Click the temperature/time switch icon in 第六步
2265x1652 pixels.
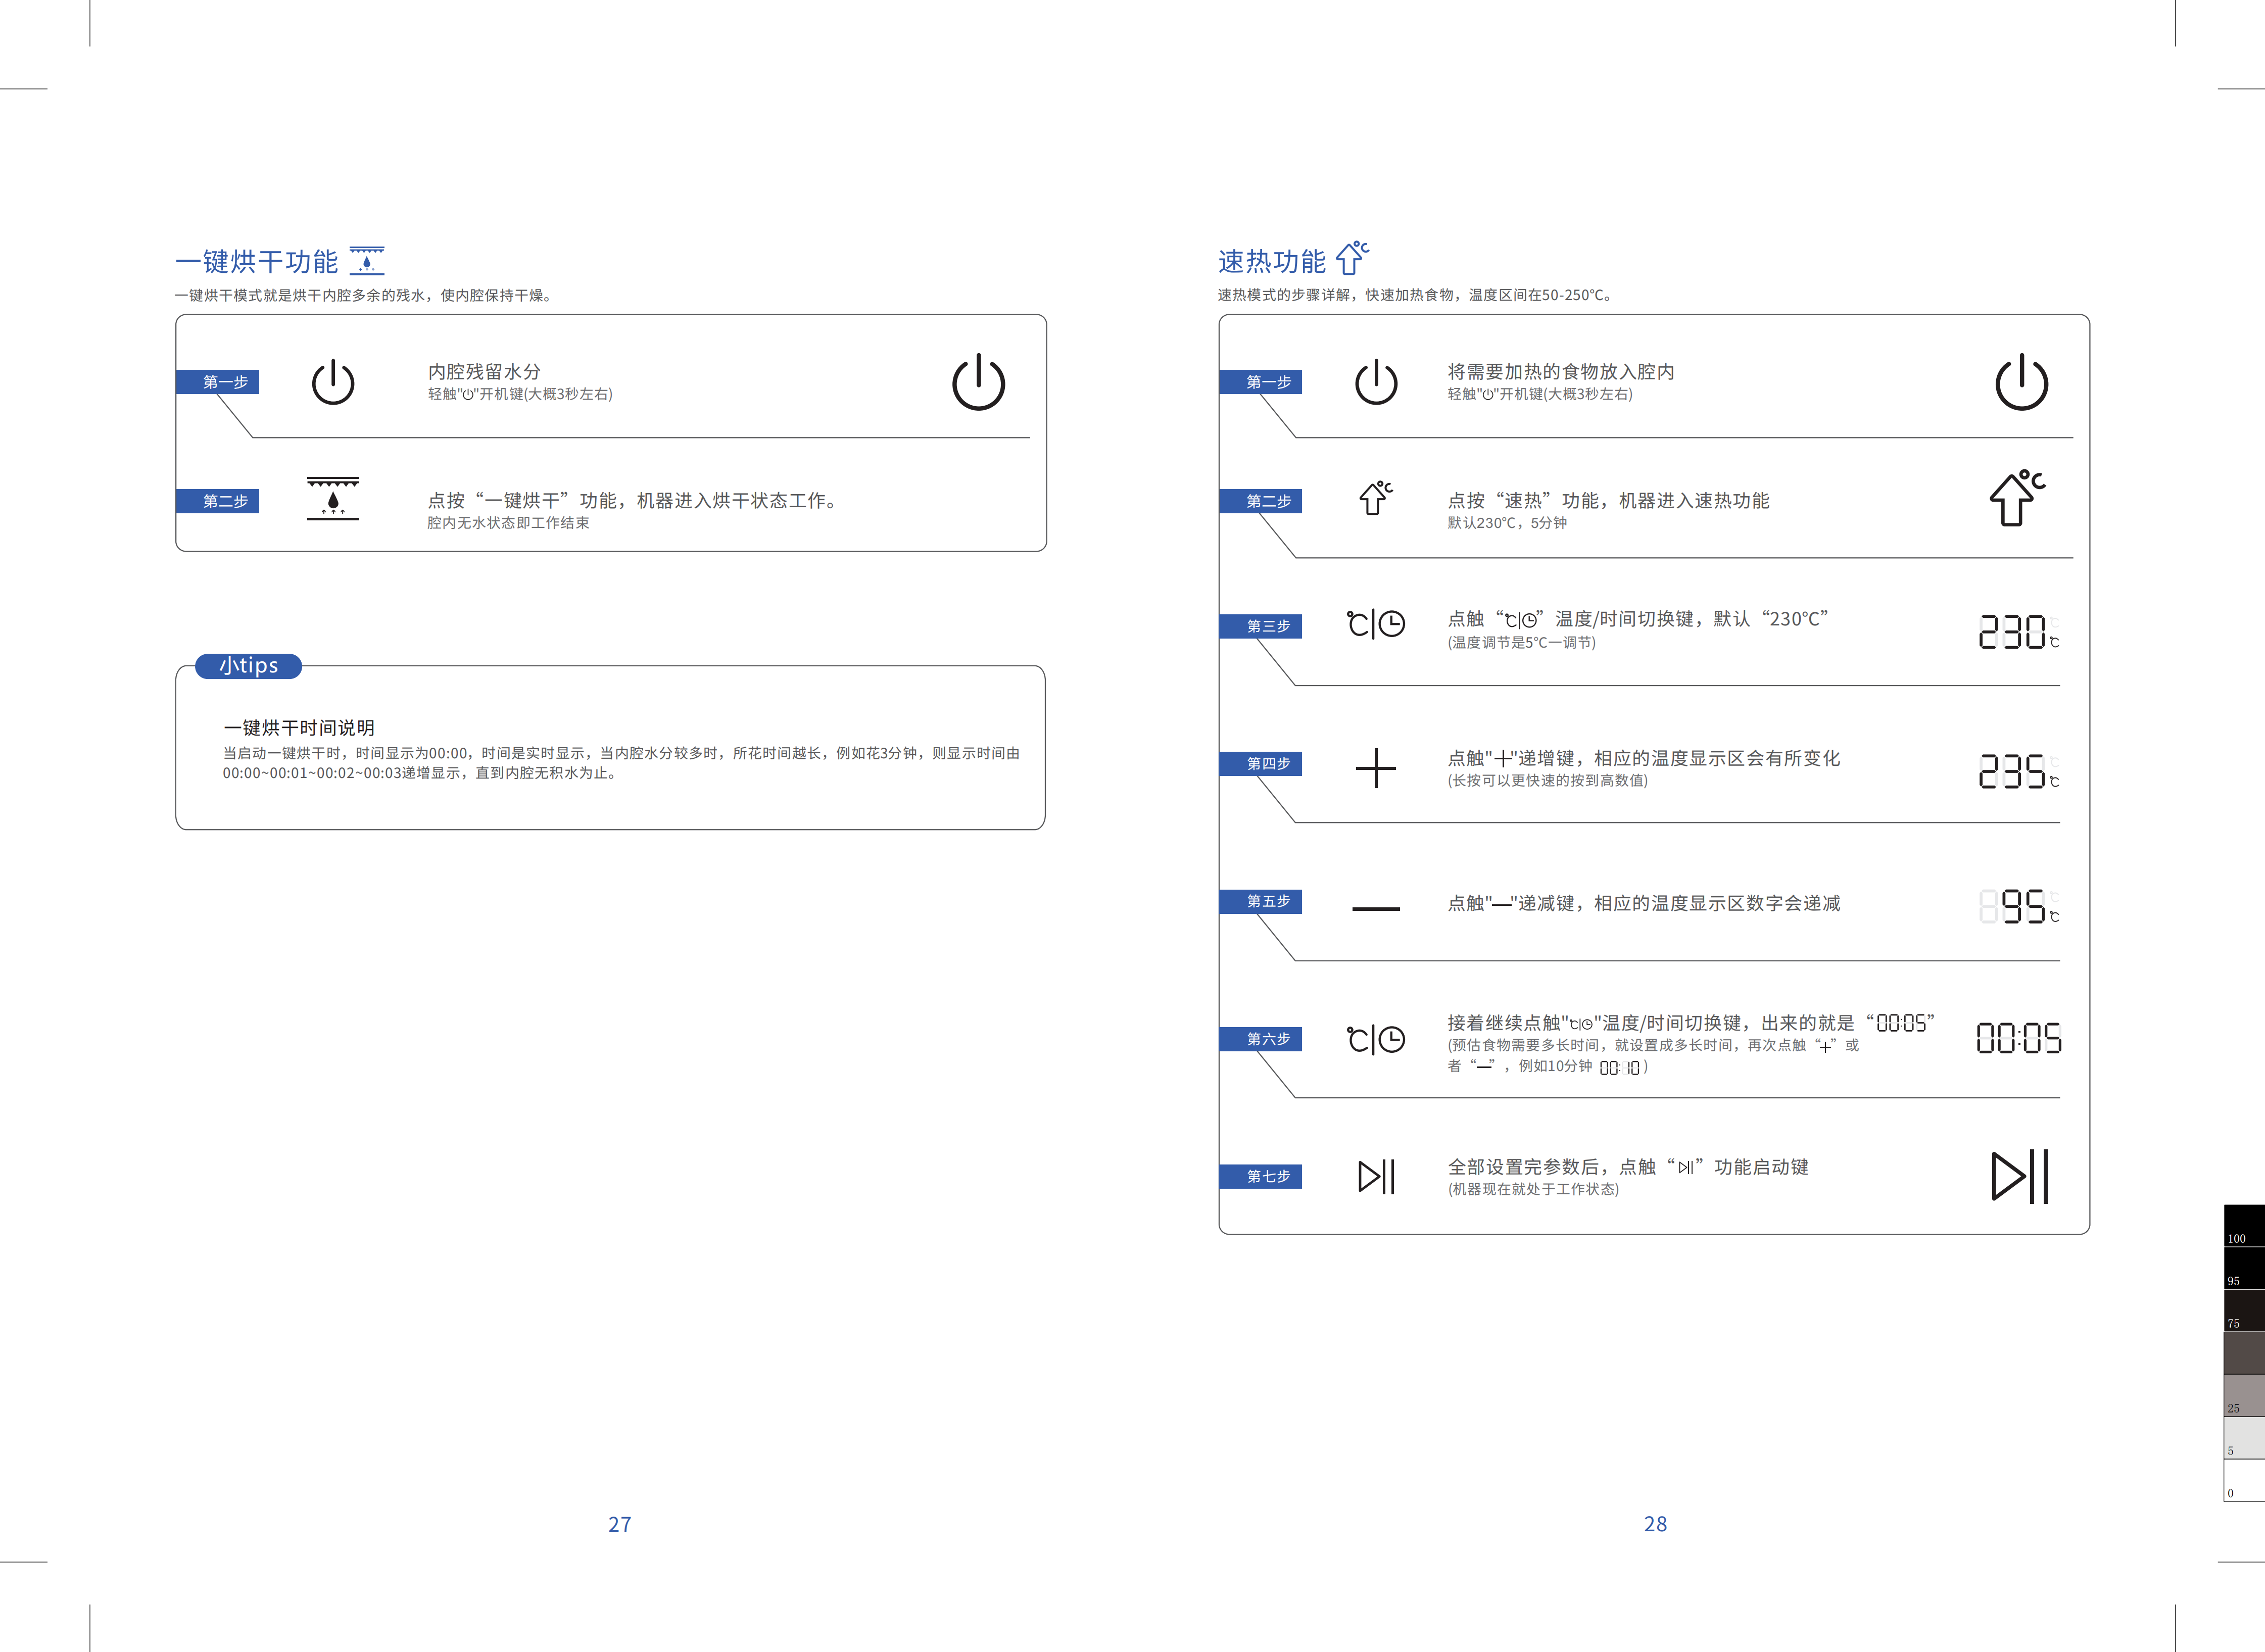(1375, 1039)
